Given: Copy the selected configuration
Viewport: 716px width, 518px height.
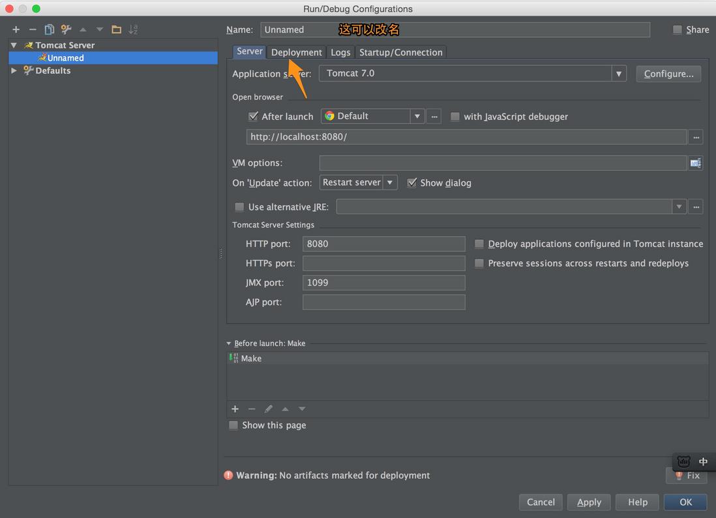Looking at the screenshot, I should coord(50,30).
